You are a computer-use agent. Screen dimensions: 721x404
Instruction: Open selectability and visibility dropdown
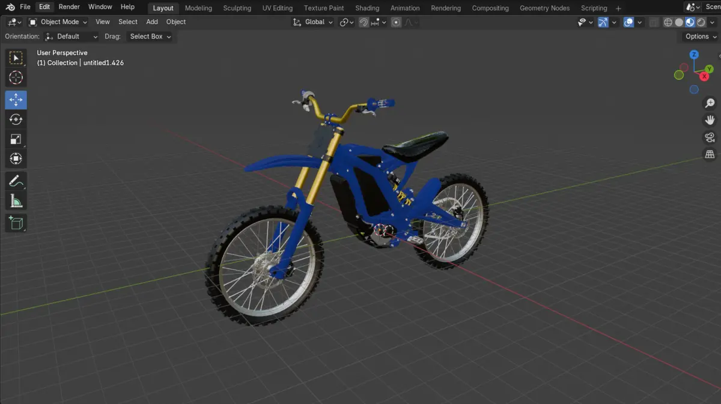click(585, 22)
